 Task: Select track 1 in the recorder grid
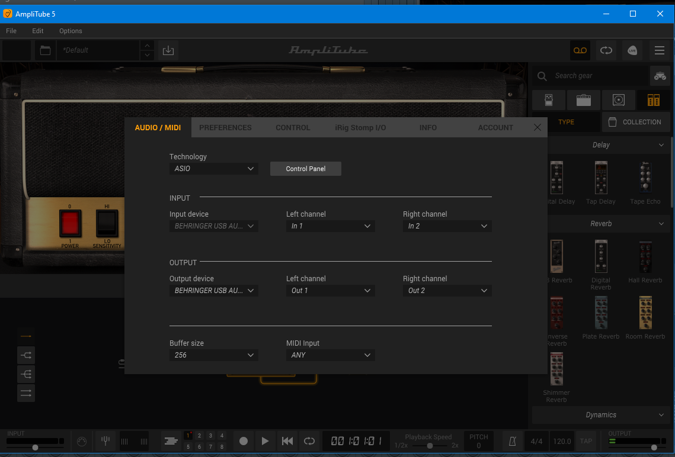click(x=188, y=436)
